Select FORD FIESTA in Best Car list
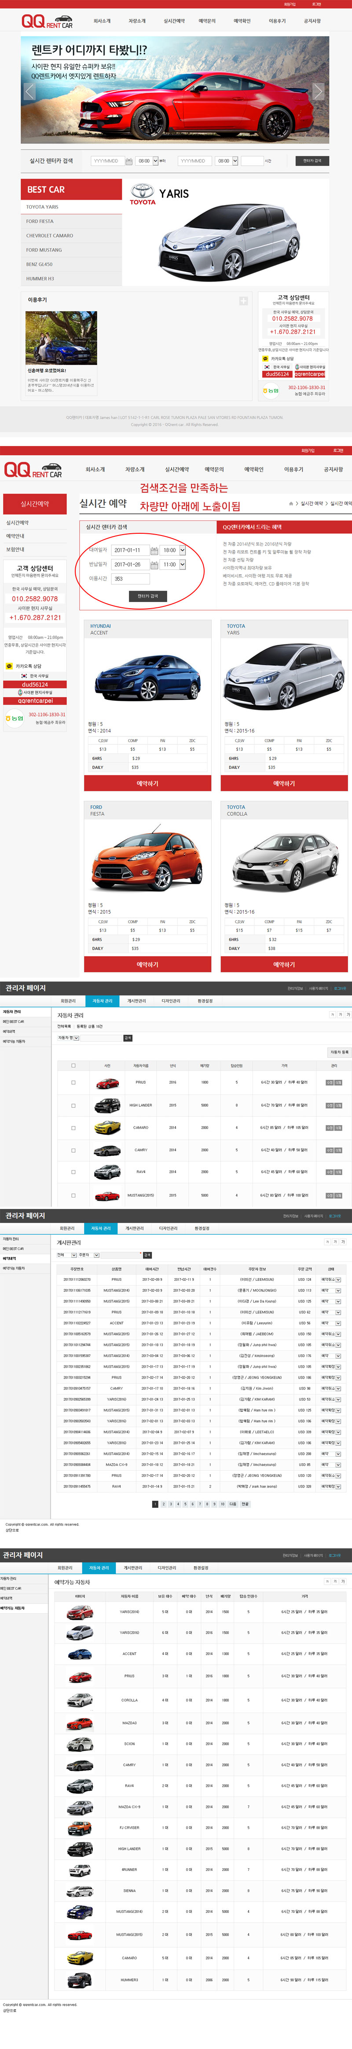Screen dimensions: 352x2049 (x=40, y=221)
